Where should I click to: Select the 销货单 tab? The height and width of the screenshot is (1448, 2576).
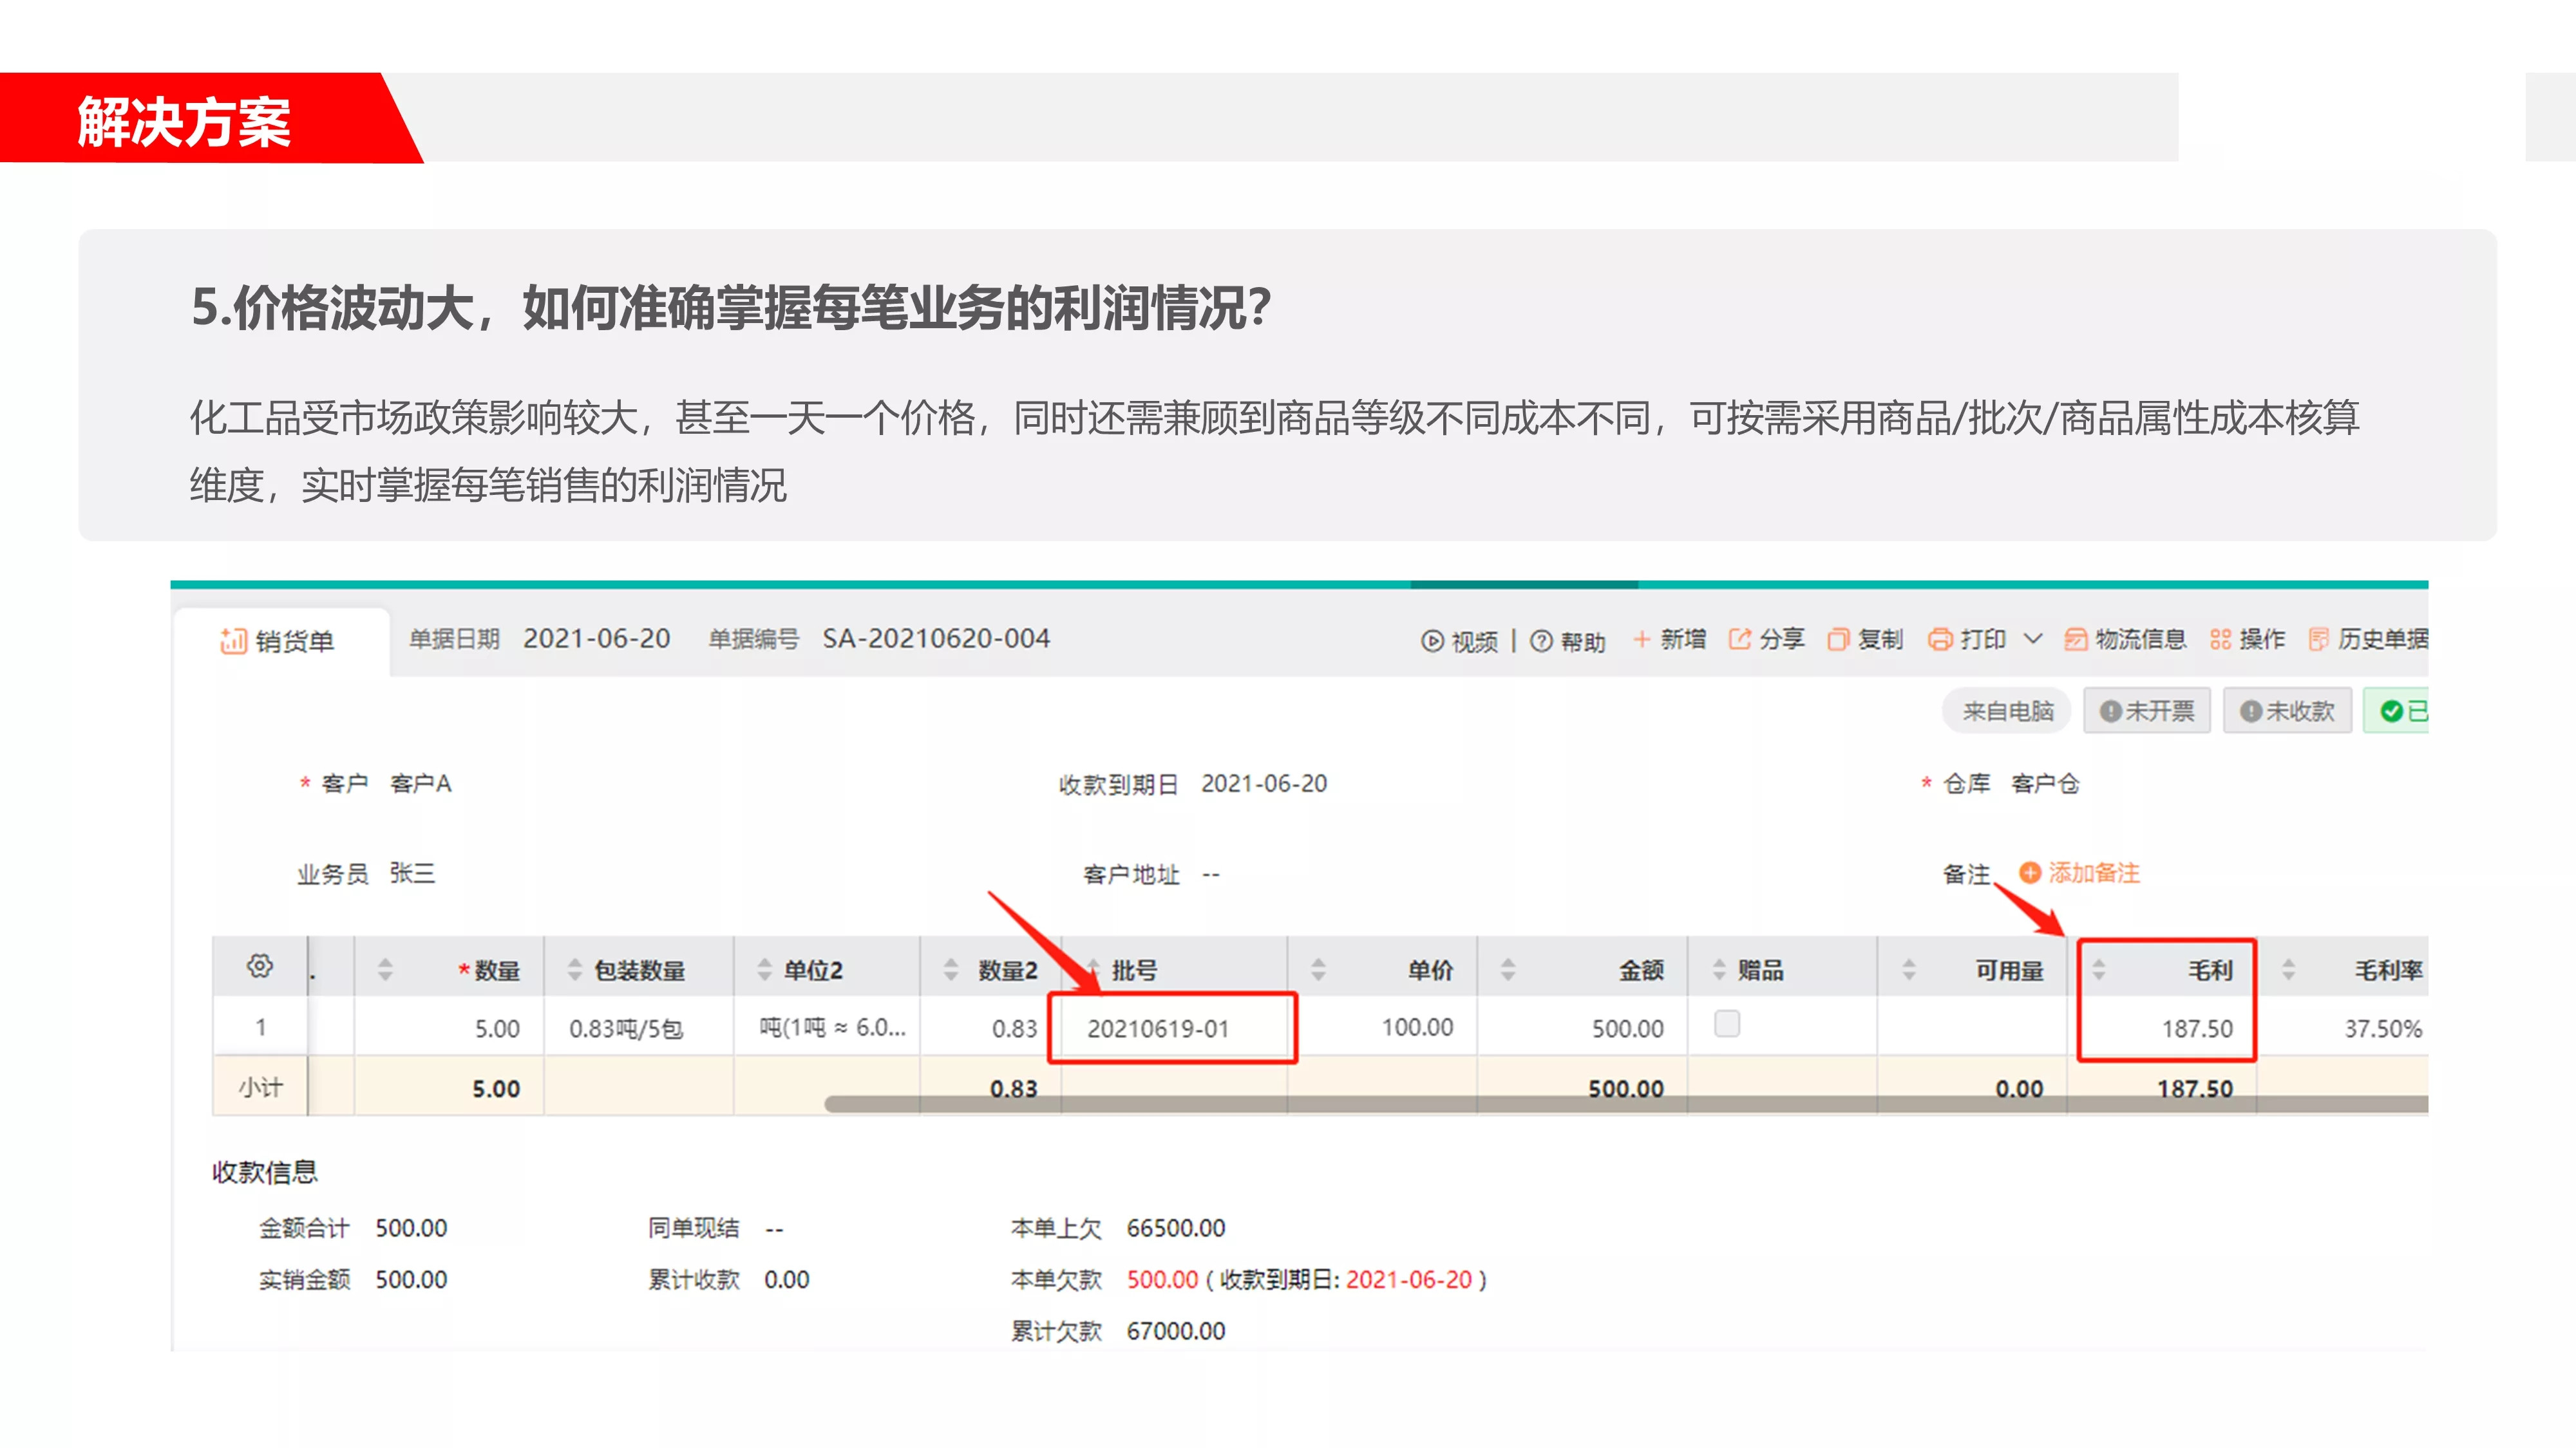278,640
